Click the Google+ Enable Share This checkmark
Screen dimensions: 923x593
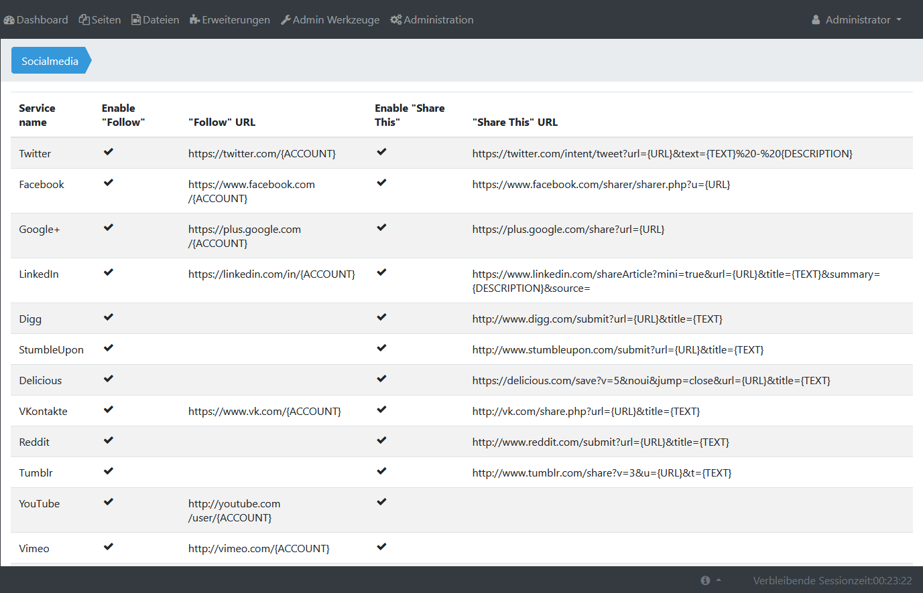click(381, 228)
